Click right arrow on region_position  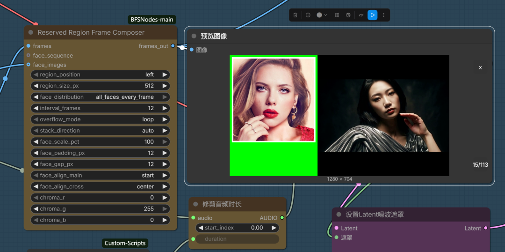(165, 74)
